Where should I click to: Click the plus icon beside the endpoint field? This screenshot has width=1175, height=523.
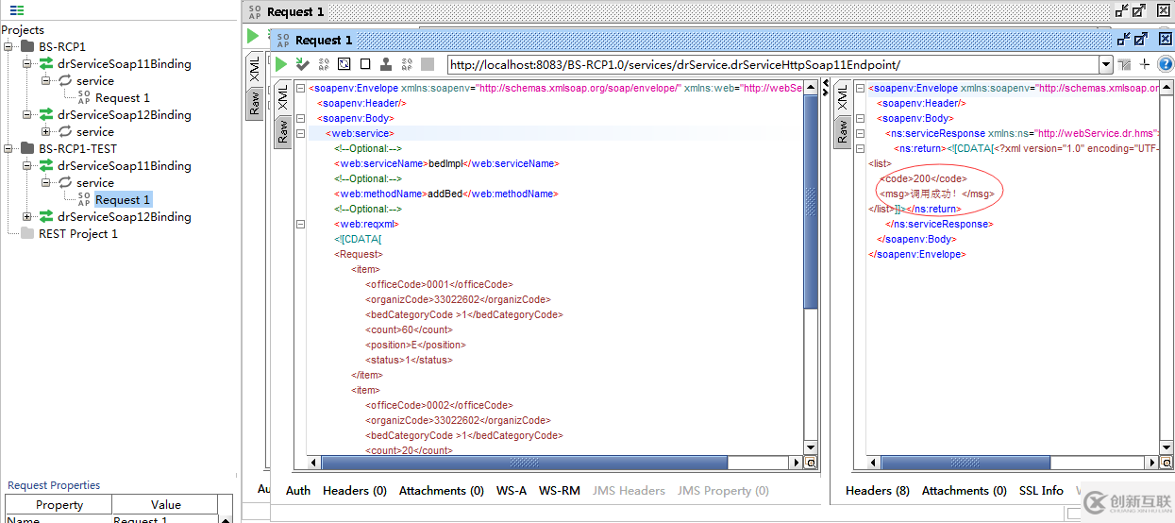pos(1145,64)
